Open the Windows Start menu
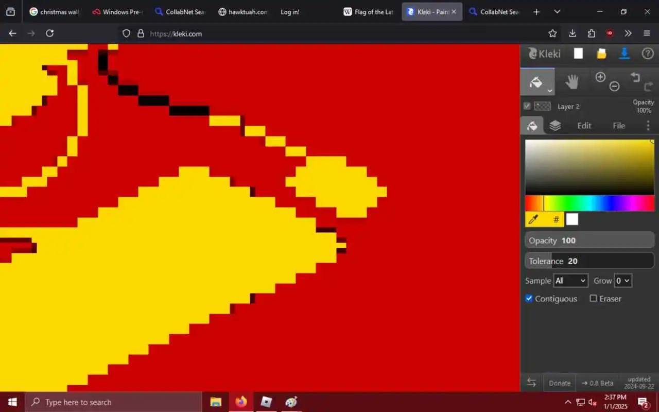The height and width of the screenshot is (412, 659). click(12, 402)
